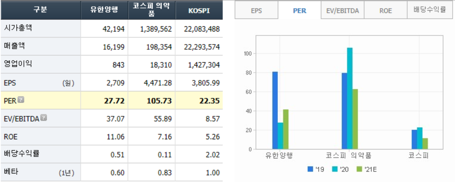455x182 pixels.
Task: Click the 구분 column header
Action: coord(41,10)
